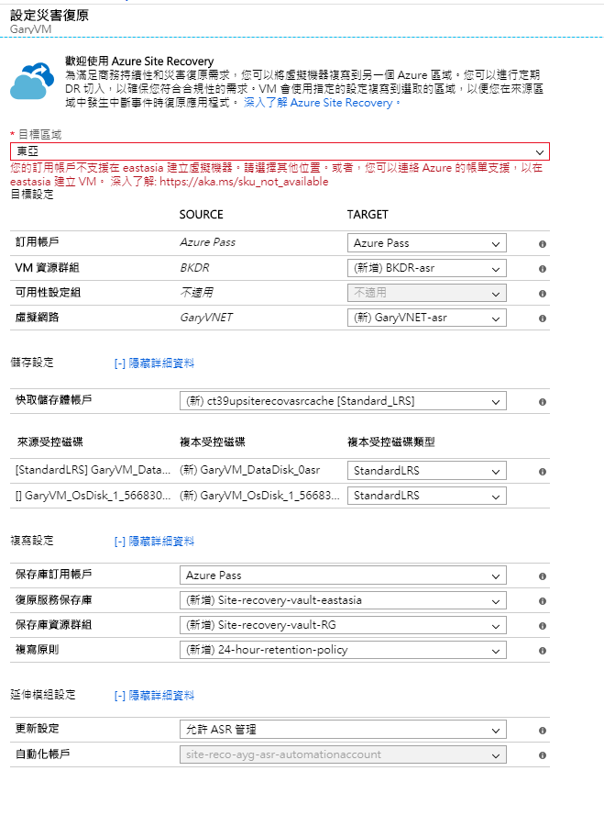Open the BKDR-asr resource group dropdown
604x838 pixels.
[x=426, y=268]
